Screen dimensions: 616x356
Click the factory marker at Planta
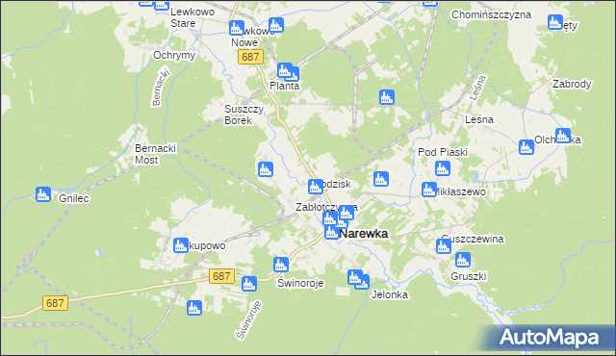[285, 70]
